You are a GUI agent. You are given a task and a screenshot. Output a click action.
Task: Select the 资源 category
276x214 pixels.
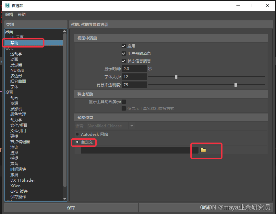pos(14,103)
